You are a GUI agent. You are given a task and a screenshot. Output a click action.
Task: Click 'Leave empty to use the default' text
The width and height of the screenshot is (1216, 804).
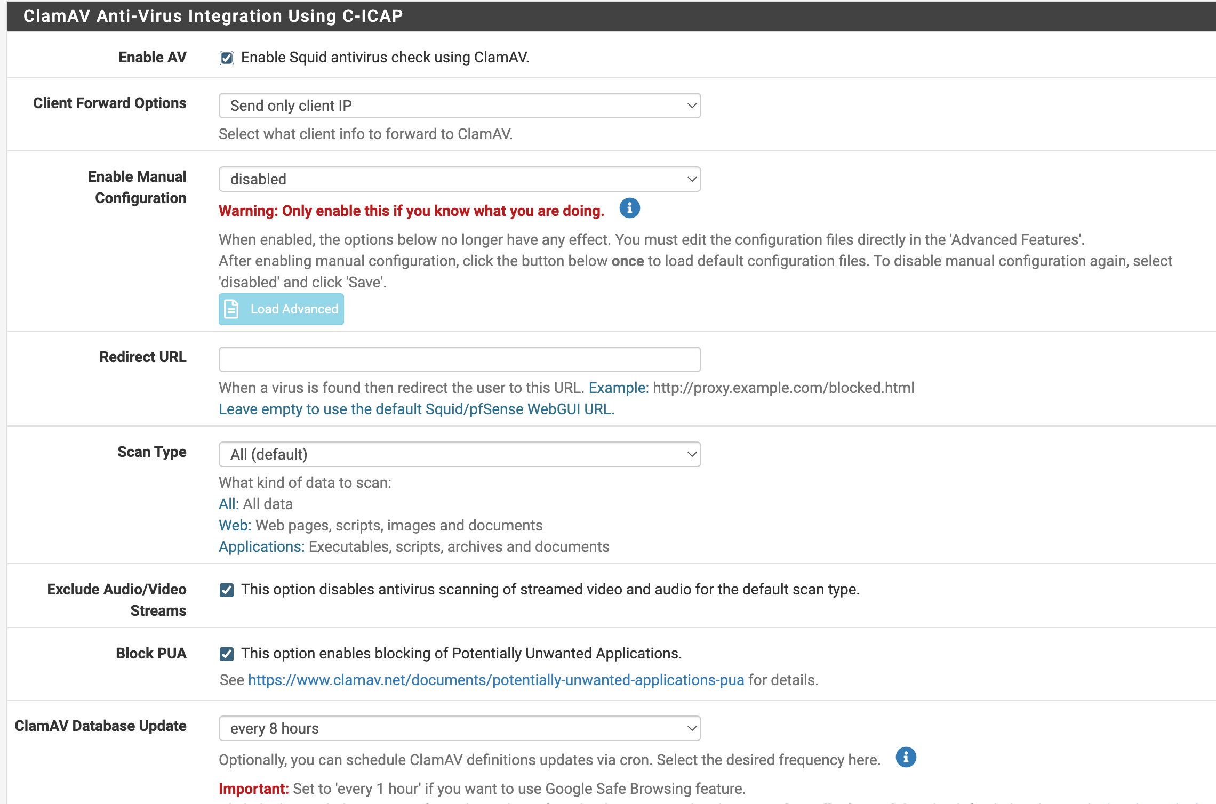coord(417,409)
